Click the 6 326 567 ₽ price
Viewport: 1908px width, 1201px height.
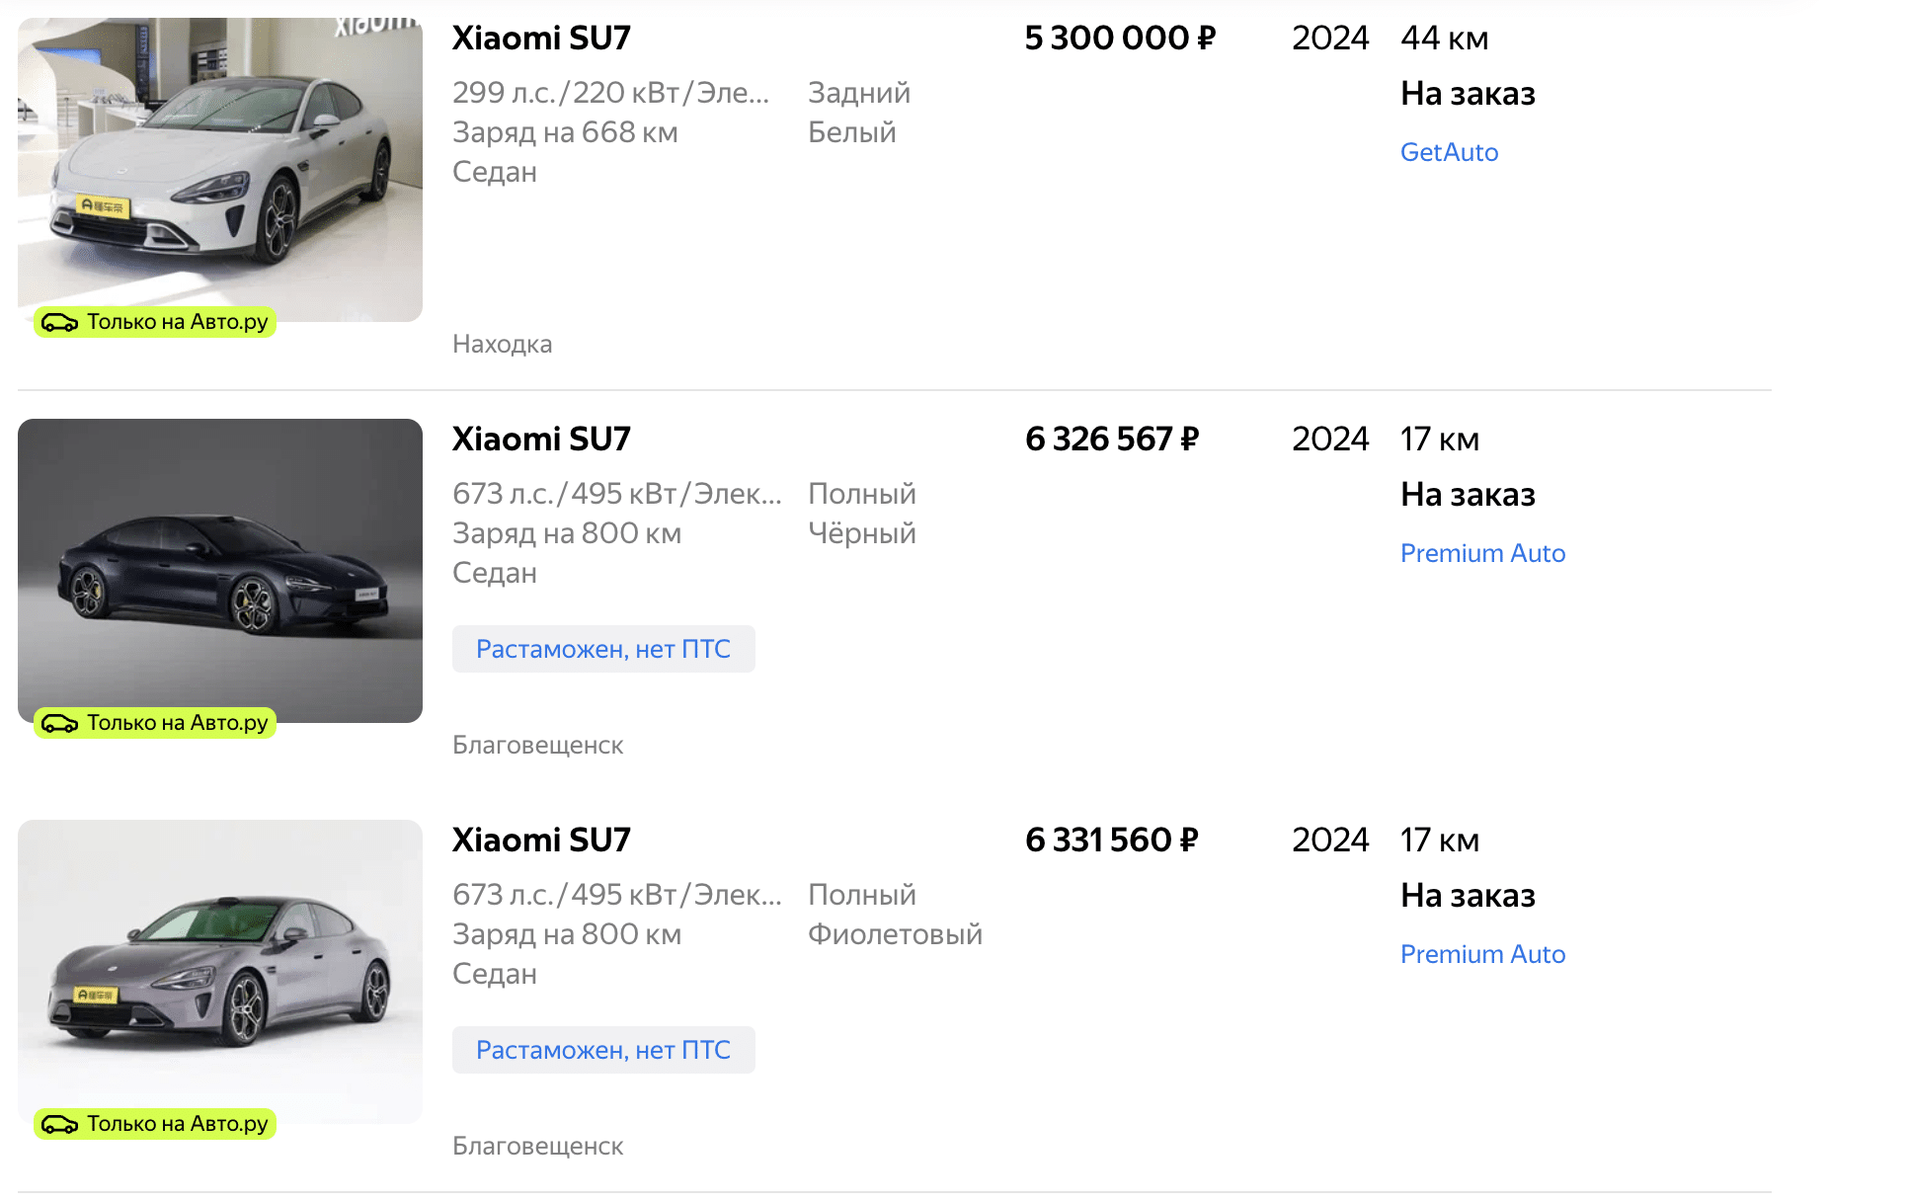coord(1112,440)
